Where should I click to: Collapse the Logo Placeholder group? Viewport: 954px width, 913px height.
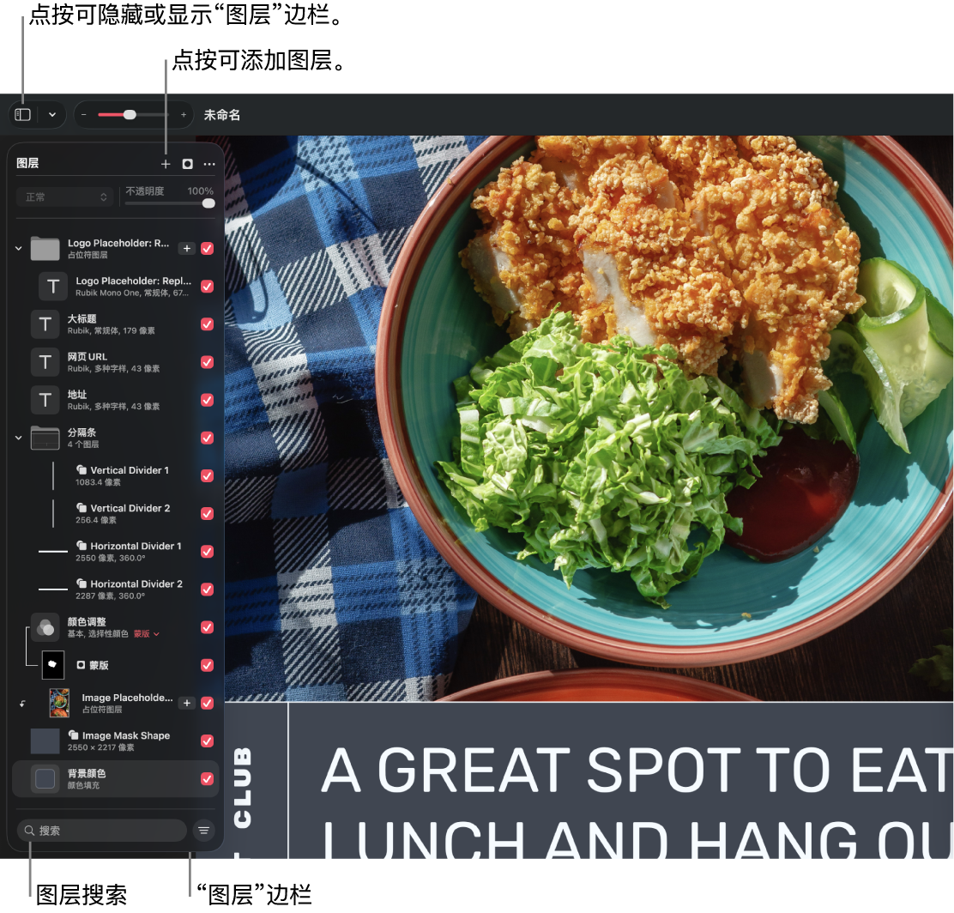click(x=18, y=248)
